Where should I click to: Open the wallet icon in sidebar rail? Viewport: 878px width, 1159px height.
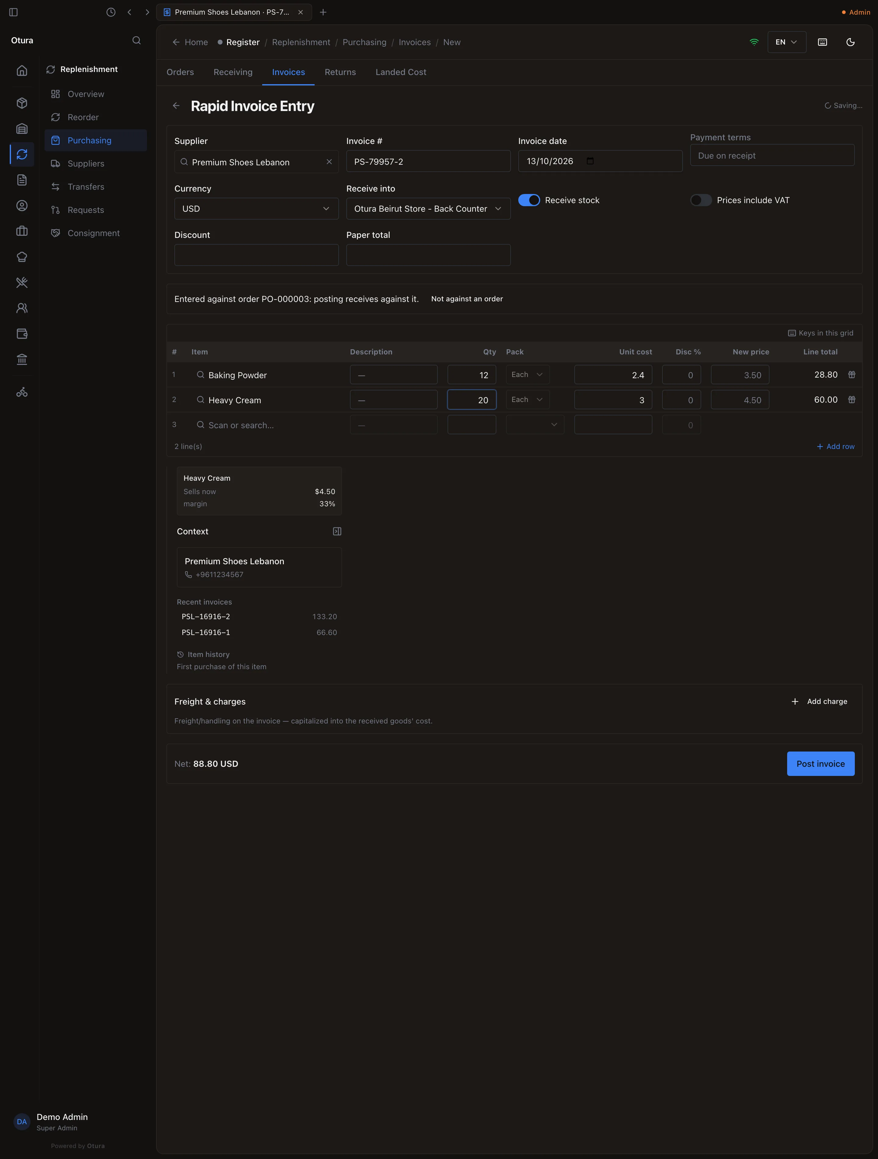click(x=22, y=334)
